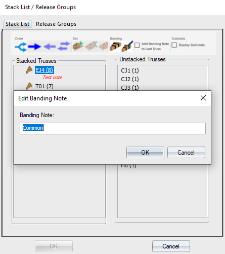Click the add banding icon
The image size is (225, 254).
pos(115,47)
